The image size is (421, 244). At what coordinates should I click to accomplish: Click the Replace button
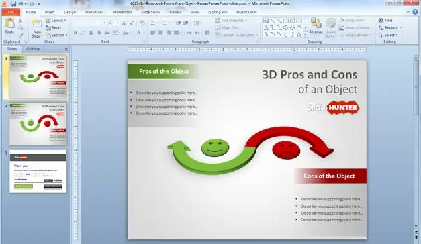point(390,28)
